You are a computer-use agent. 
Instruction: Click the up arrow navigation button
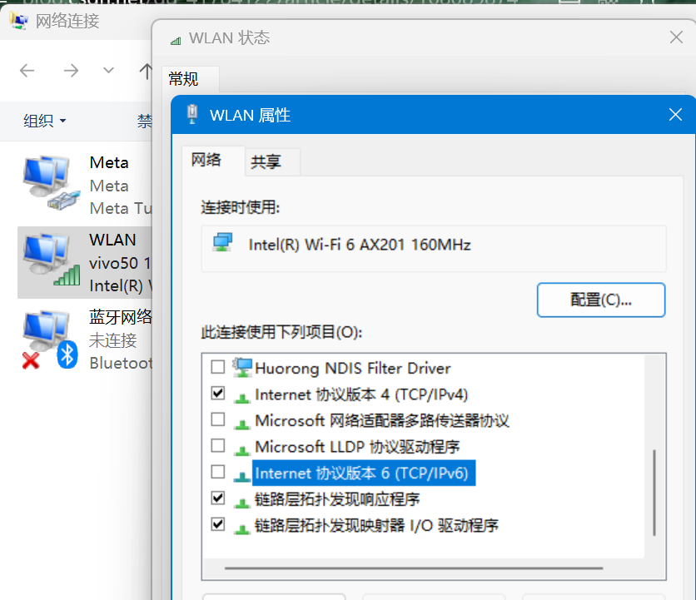click(145, 71)
